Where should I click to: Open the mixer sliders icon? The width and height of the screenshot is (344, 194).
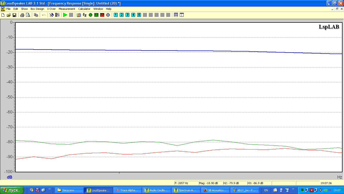pyautogui.click(x=57, y=15)
